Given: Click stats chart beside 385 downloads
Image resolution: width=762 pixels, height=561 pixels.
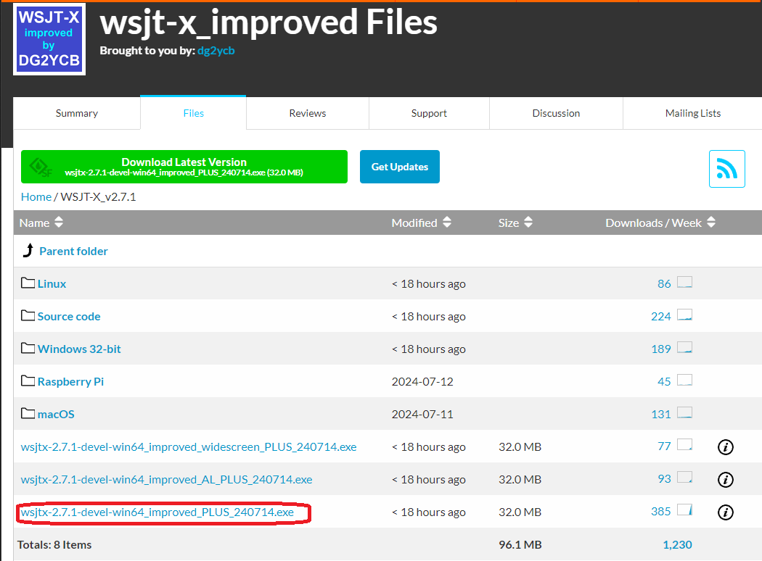Looking at the screenshot, I should click(685, 510).
